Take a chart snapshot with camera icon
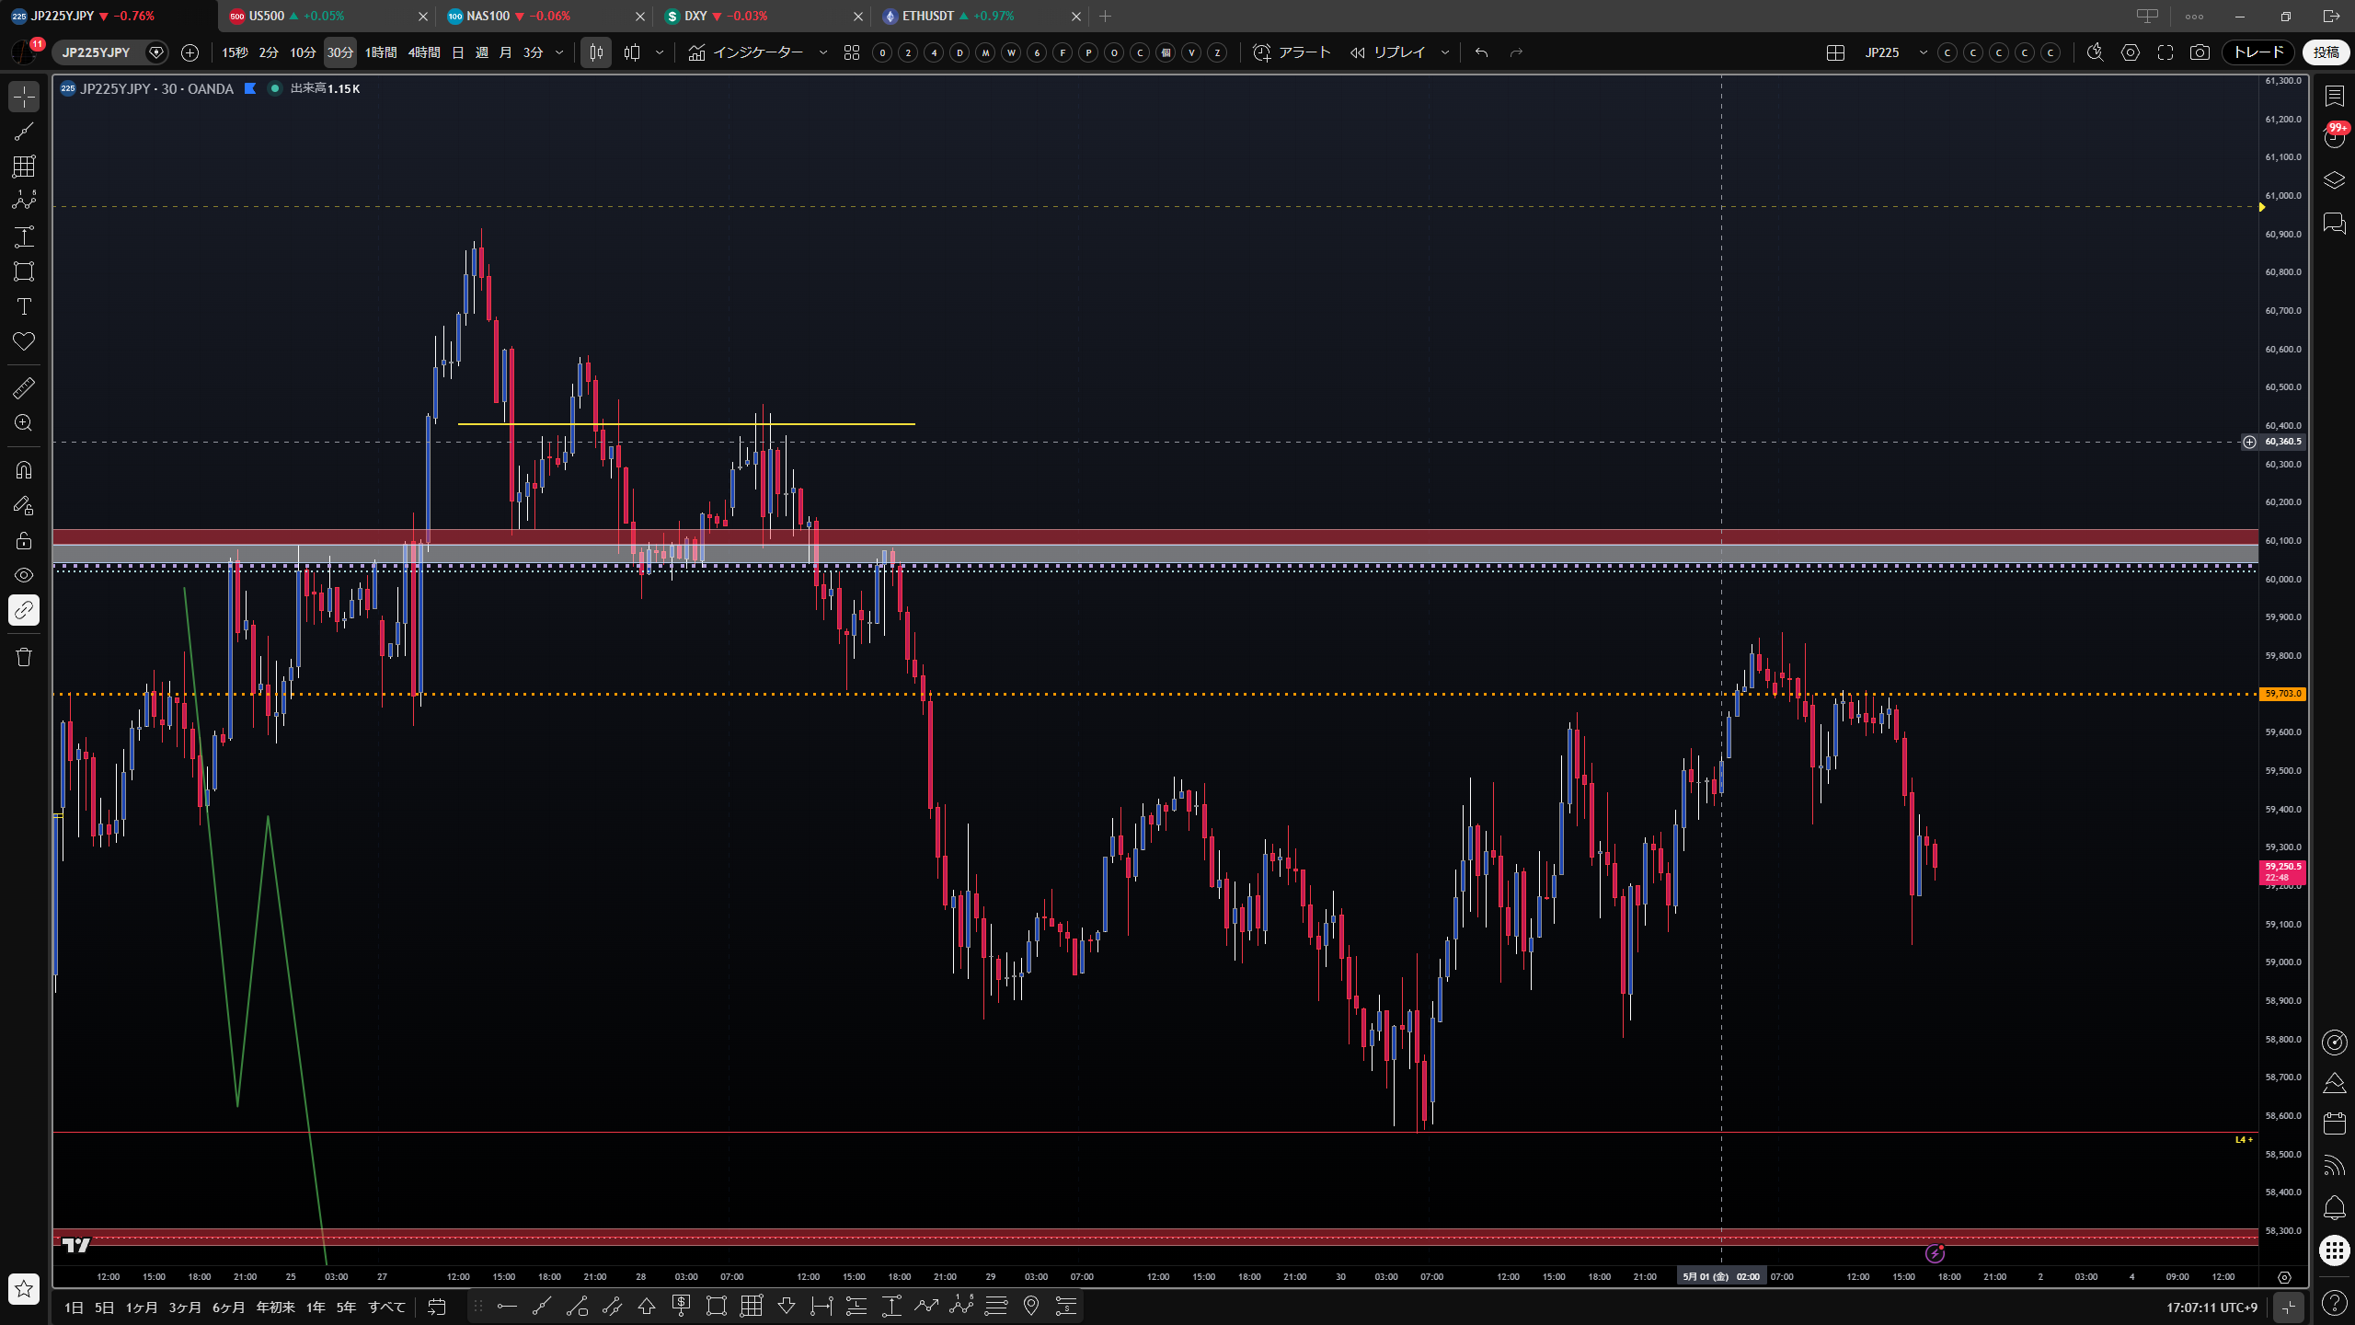This screenshot has height=1325, width=2355. (x=2200, y=52)
